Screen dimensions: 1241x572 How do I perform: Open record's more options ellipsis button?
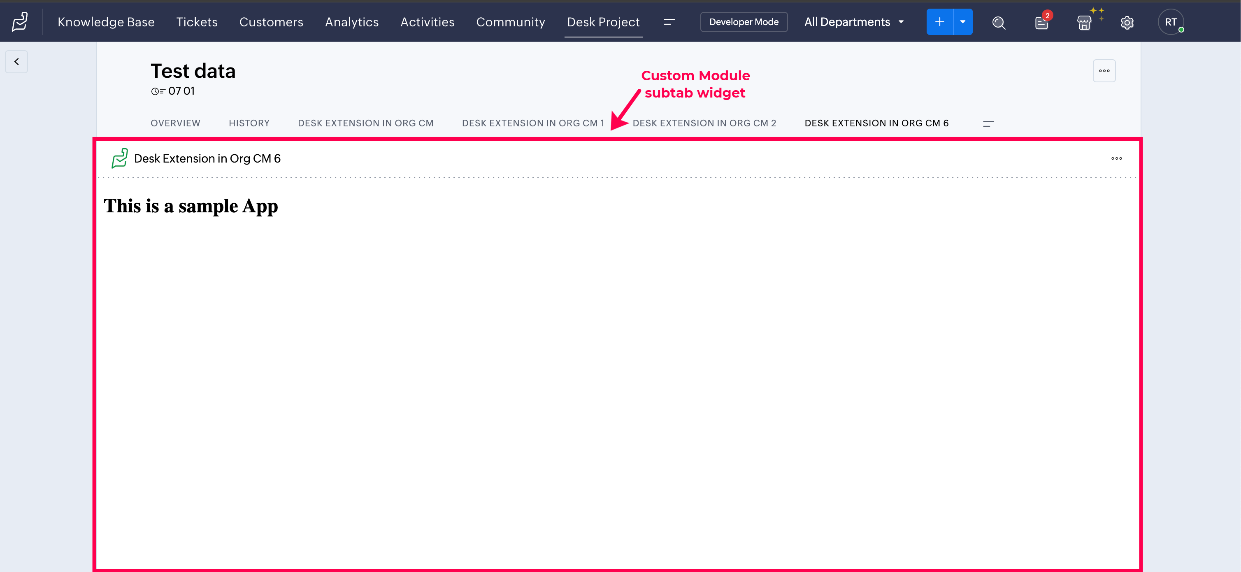(1104, 71)
